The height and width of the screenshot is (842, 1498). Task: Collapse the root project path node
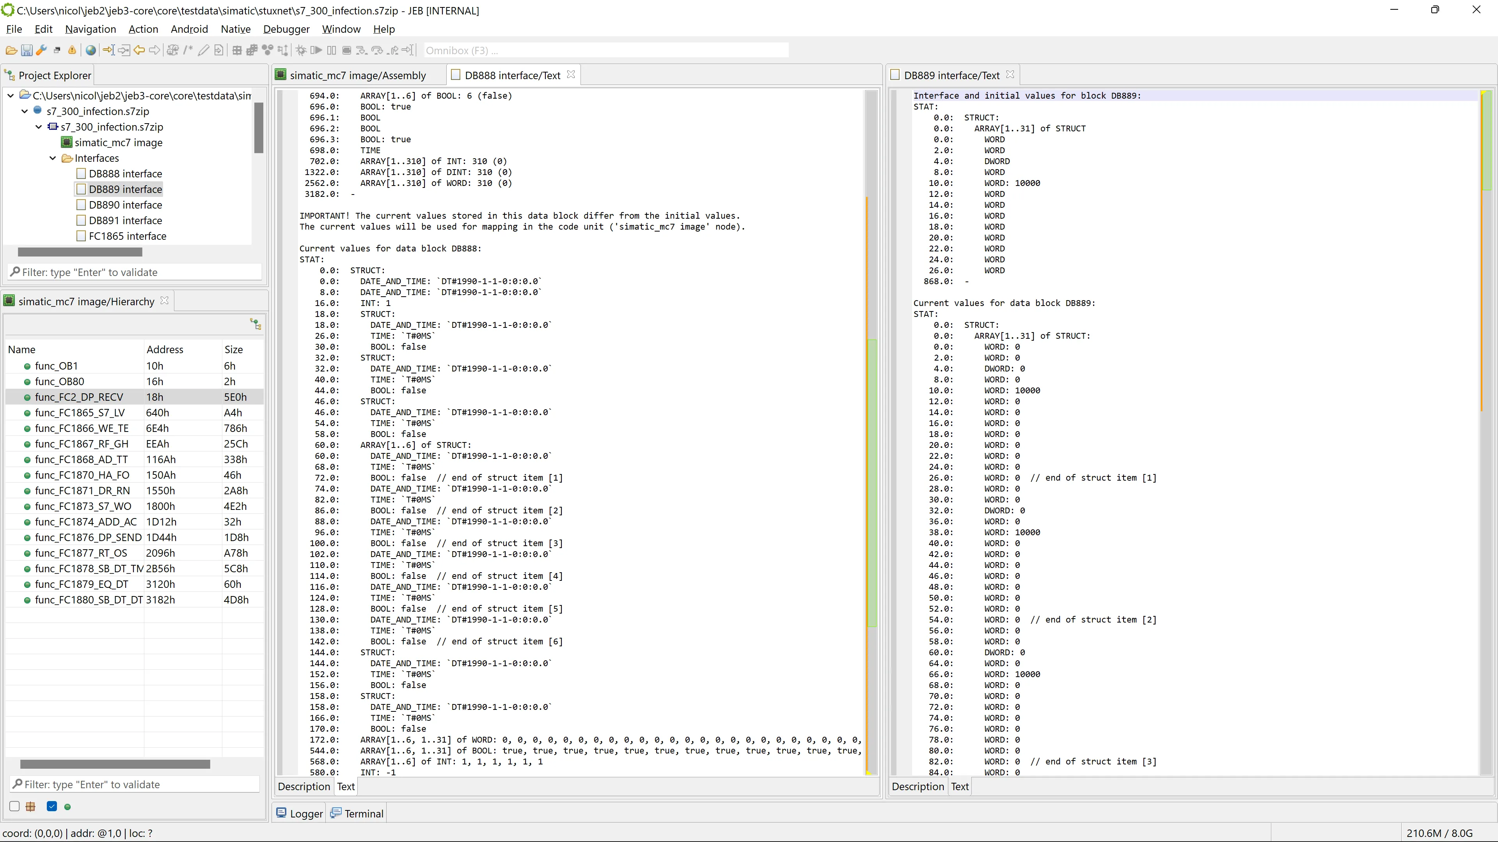point(11,95)
